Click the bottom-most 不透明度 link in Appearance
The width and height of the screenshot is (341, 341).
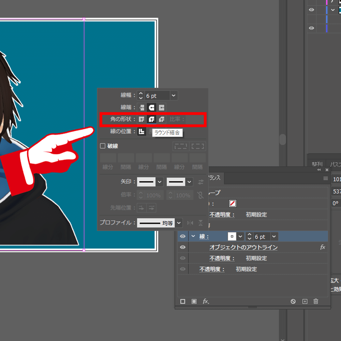212,269
